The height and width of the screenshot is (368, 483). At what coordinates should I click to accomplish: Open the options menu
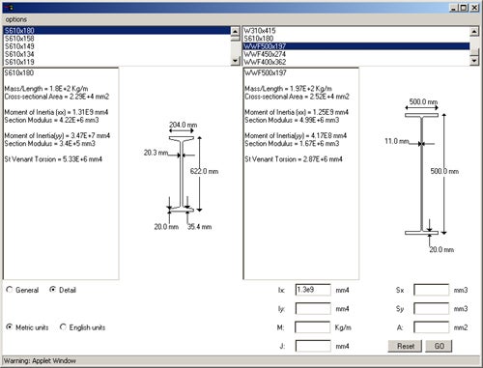16,19
